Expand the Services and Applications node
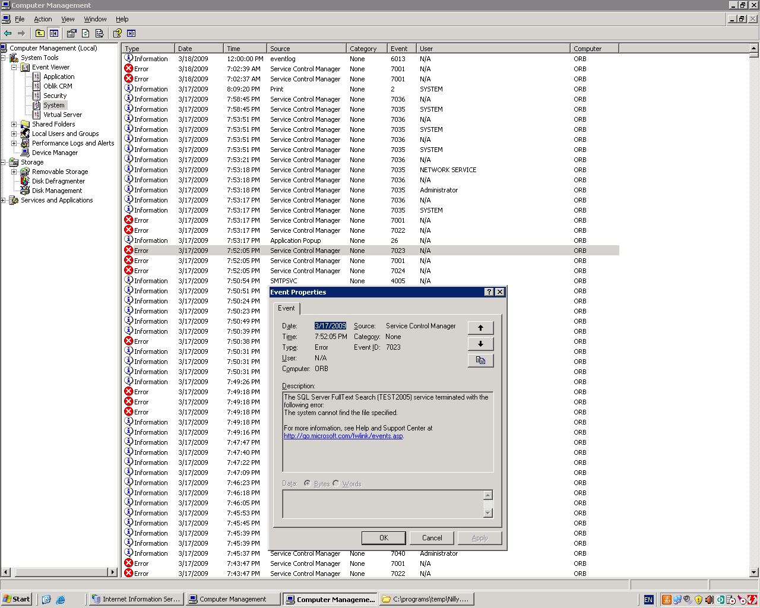Screen dimensions: 760x608 (3, 200)
